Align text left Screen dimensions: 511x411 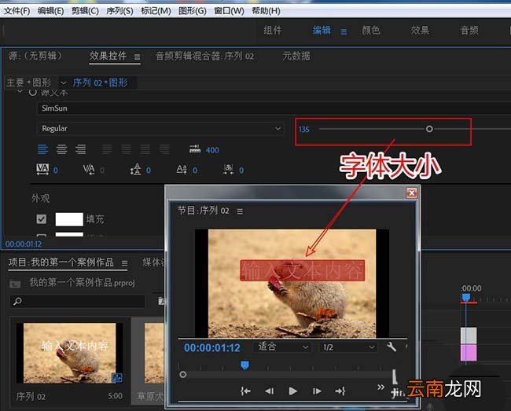[42, 149]
